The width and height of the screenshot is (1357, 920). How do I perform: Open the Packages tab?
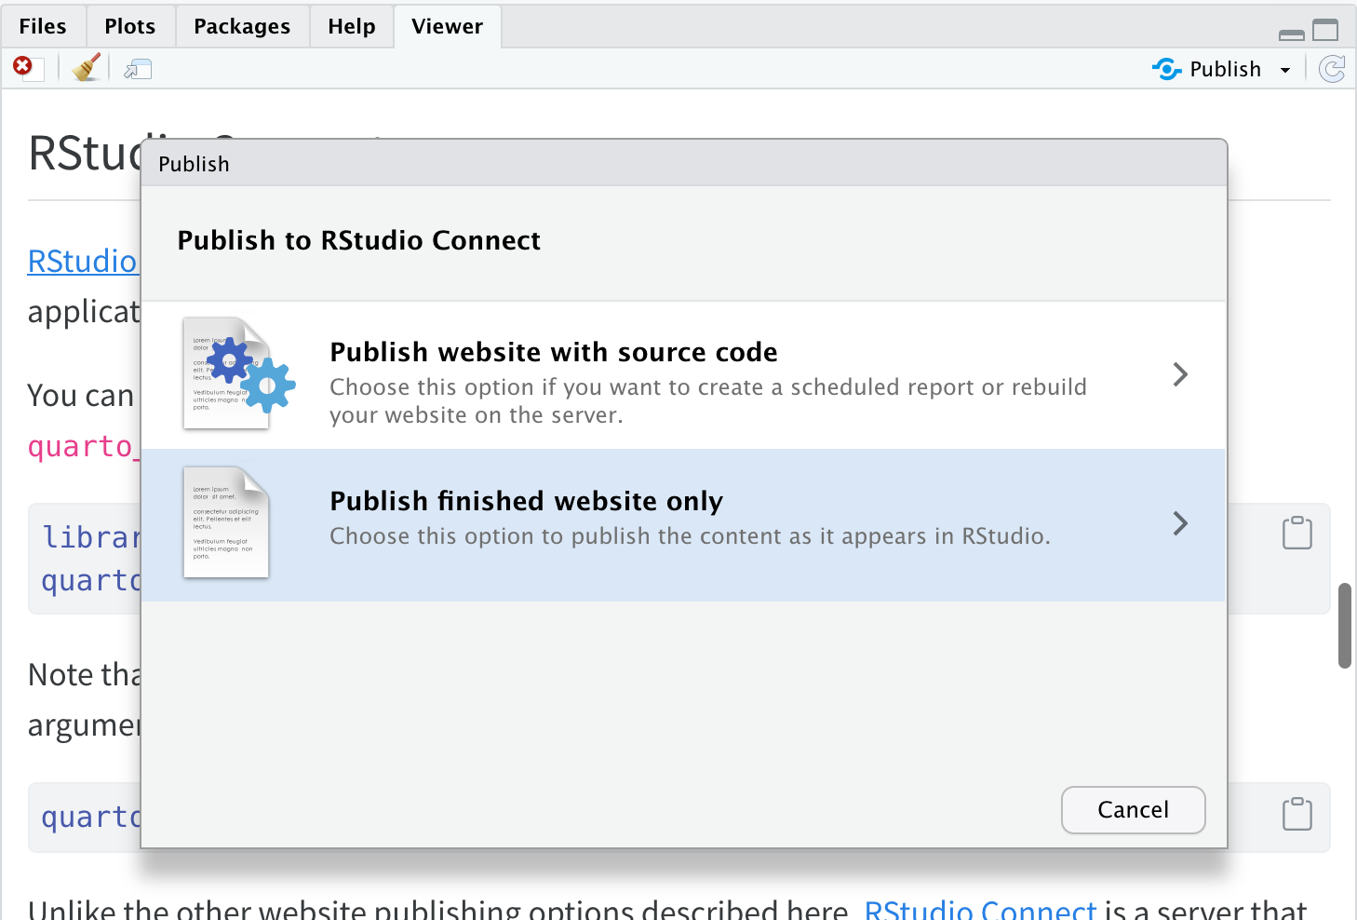click(x=242, y=26)
